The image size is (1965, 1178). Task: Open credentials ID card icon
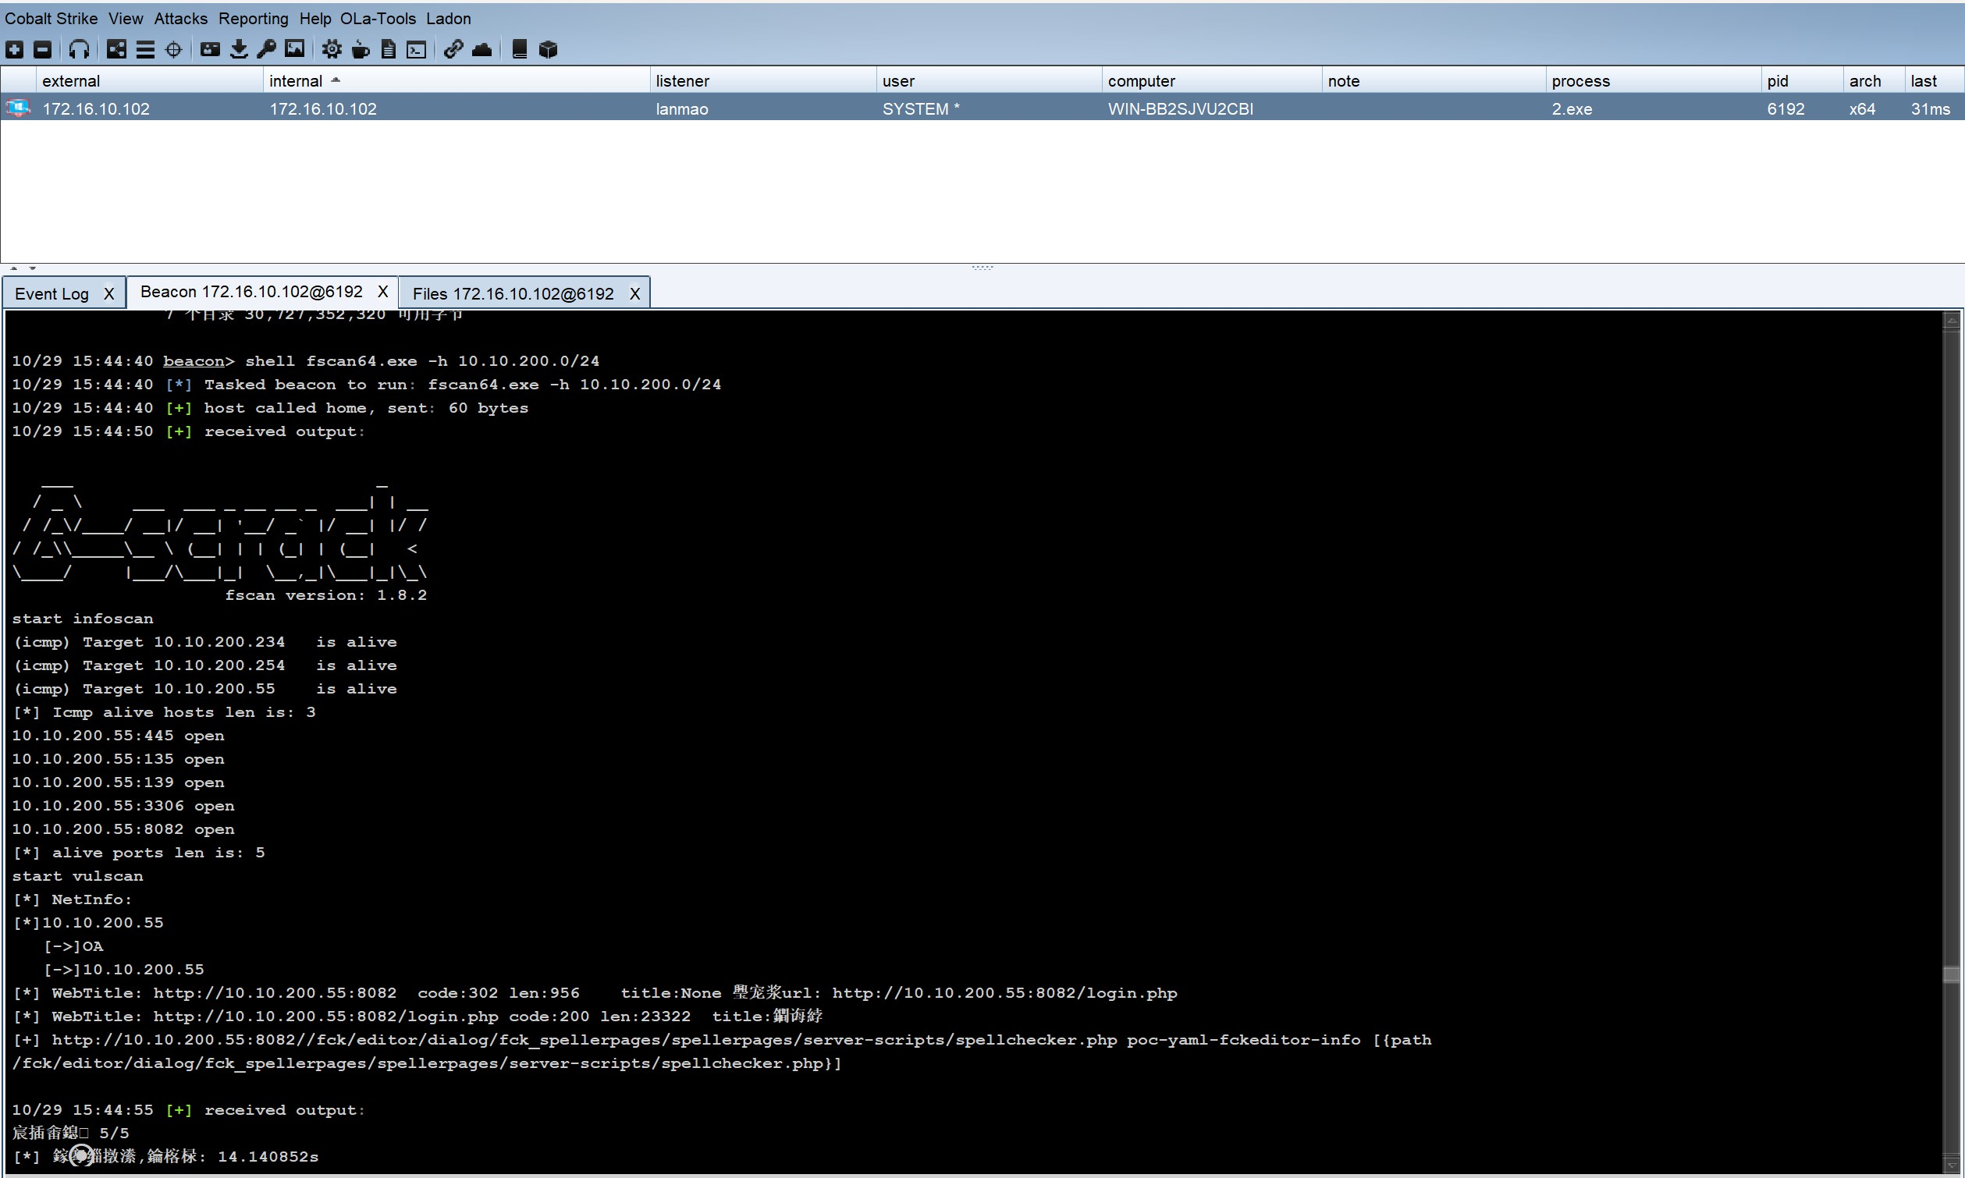(211, 50)
